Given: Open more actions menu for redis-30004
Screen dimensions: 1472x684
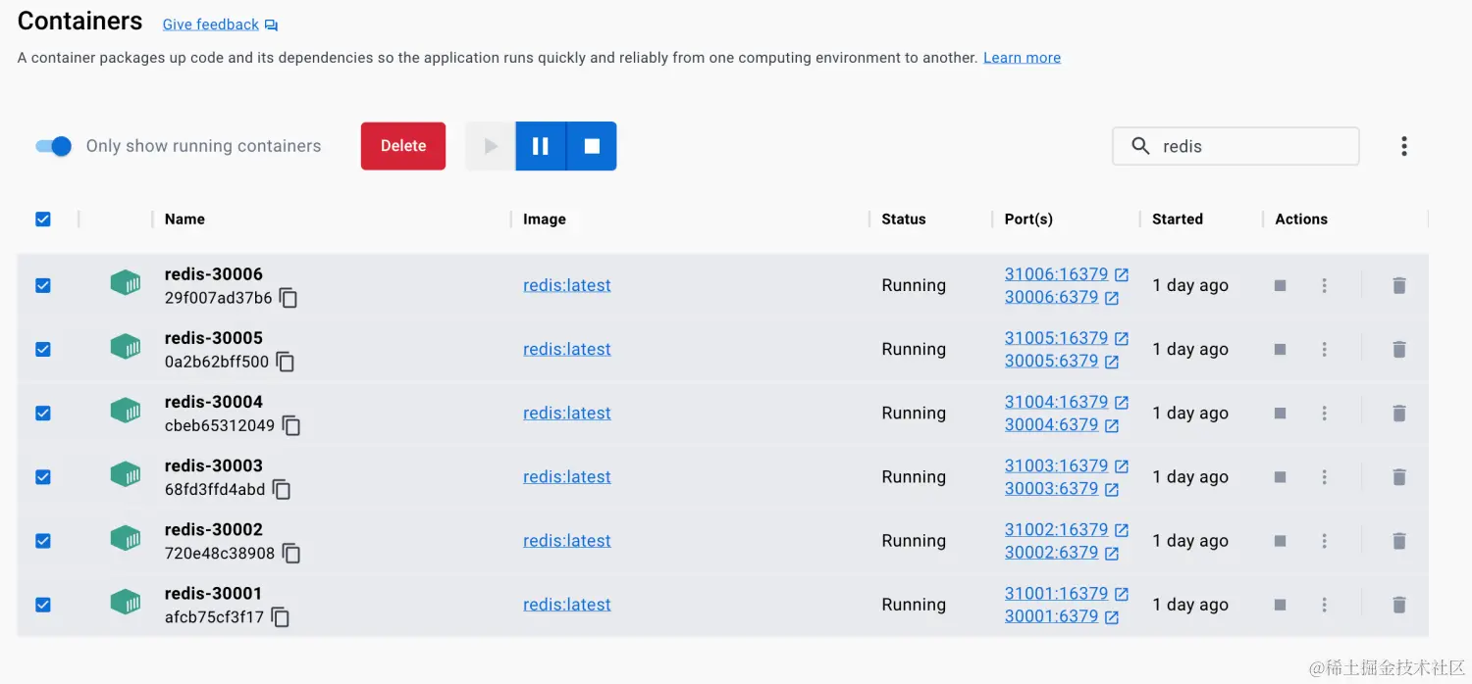Looking at the screenshot, I should [x=1325, y=413].
